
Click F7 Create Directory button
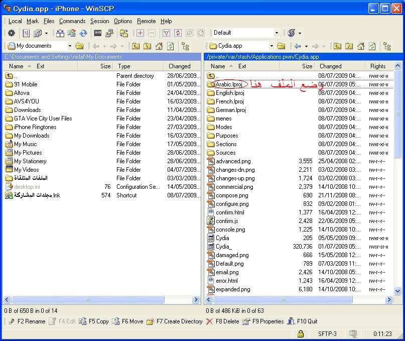coord(175,321)
